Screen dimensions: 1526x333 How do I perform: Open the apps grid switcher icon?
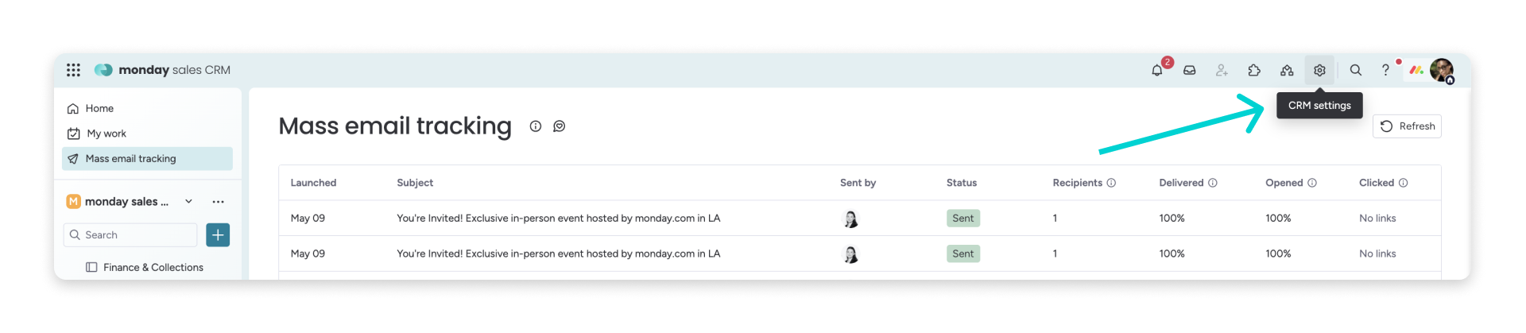73,70
